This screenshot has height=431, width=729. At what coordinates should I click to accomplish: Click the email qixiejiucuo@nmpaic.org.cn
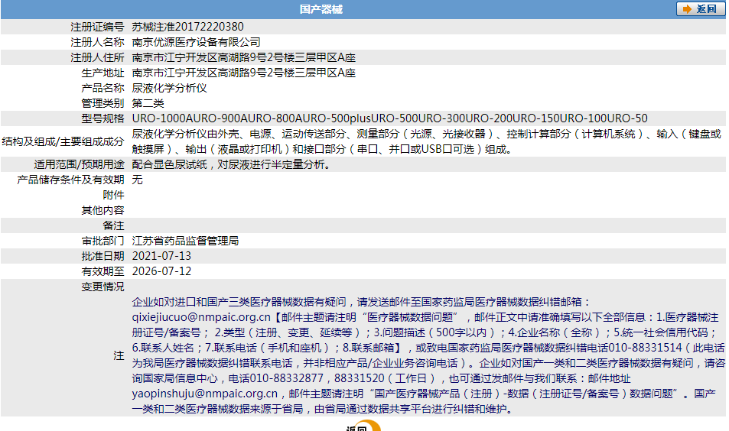201,317
